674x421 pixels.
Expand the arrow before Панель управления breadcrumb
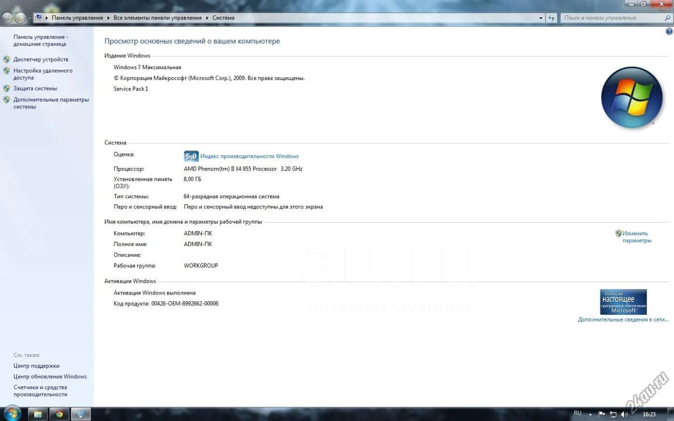click(x=47, y=18)
